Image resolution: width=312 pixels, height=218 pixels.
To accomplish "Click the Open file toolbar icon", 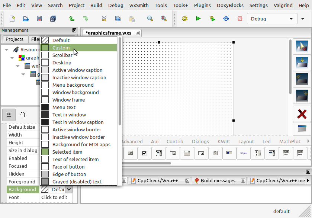I will 26,19.
